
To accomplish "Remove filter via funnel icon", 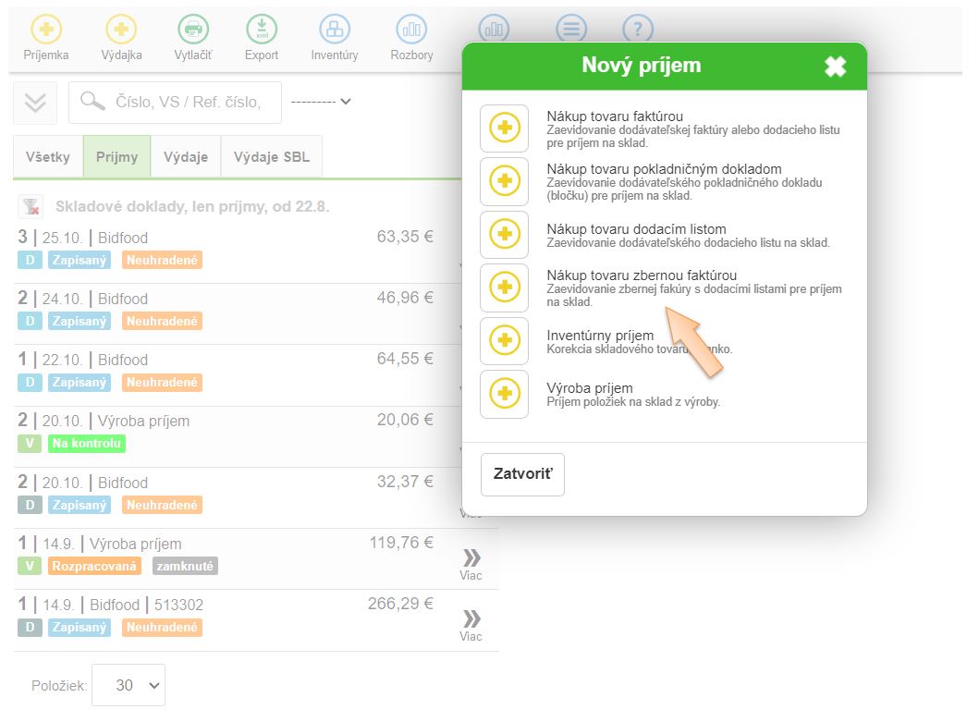I will pos(32,206).
